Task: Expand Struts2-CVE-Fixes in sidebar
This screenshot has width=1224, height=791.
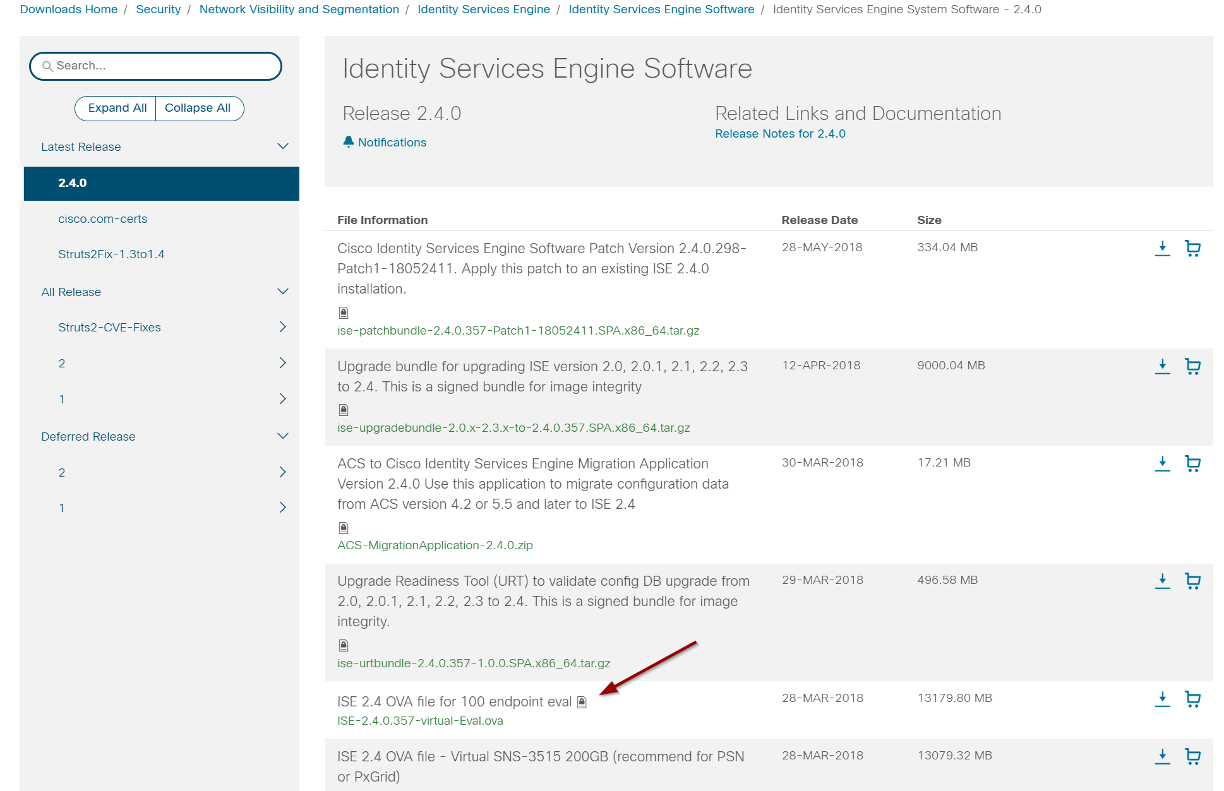Action: click(x=283, y=327)
